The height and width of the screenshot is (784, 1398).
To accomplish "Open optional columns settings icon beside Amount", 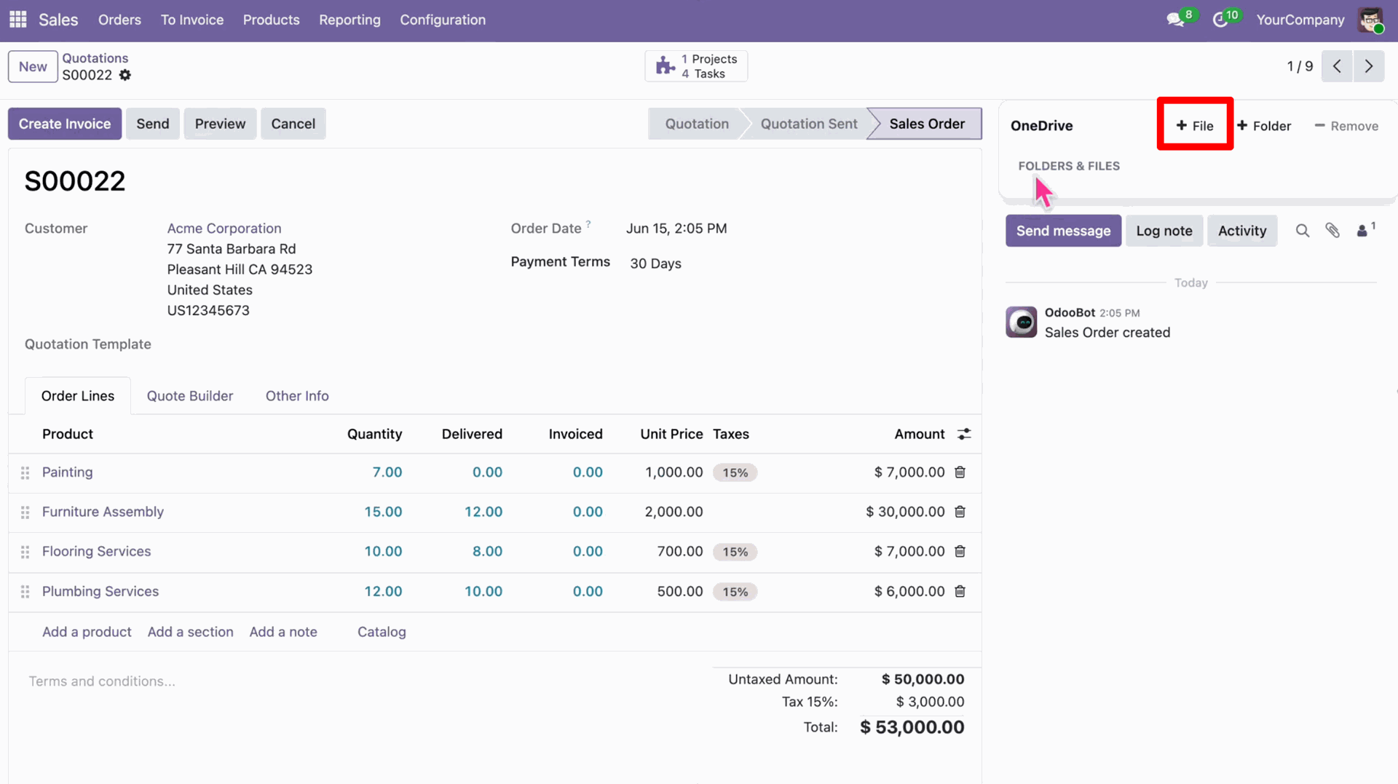I will (964, 434).
